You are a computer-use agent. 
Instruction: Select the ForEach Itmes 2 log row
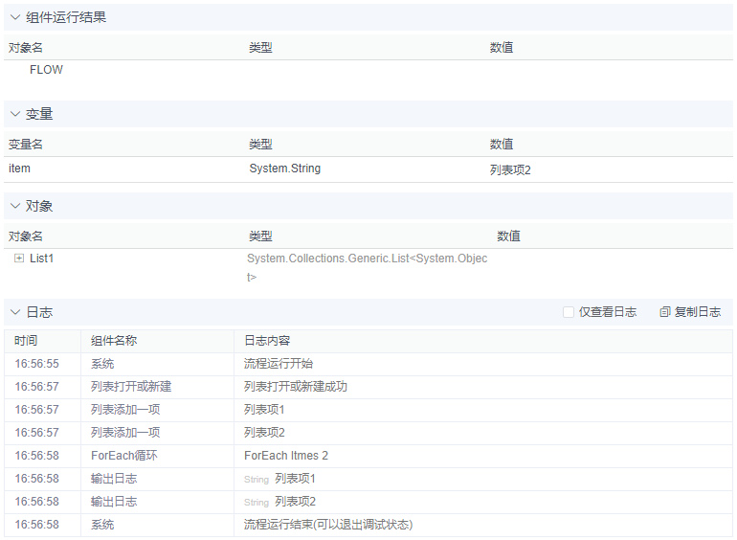[286, 456]
